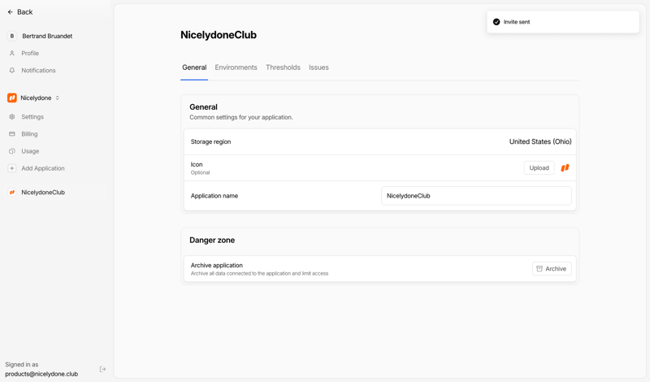
Task: Click the NicelydoneClub page heading
Action: tap(219, 35)
